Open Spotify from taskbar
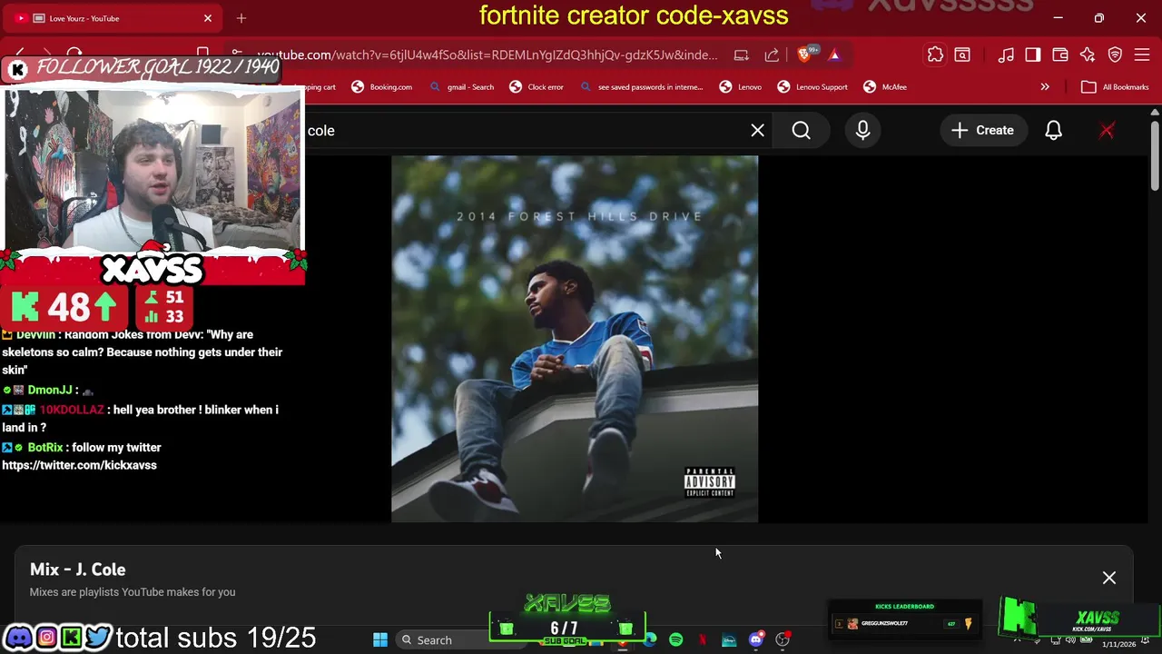 point(676,640)
